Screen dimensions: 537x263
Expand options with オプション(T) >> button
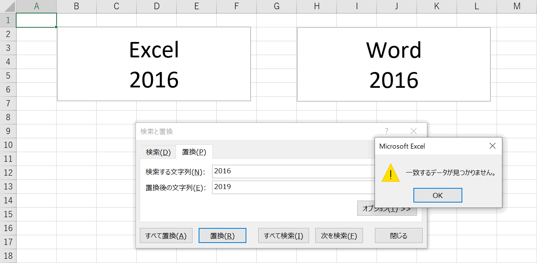pyautogui.click(x=386, y=209)
